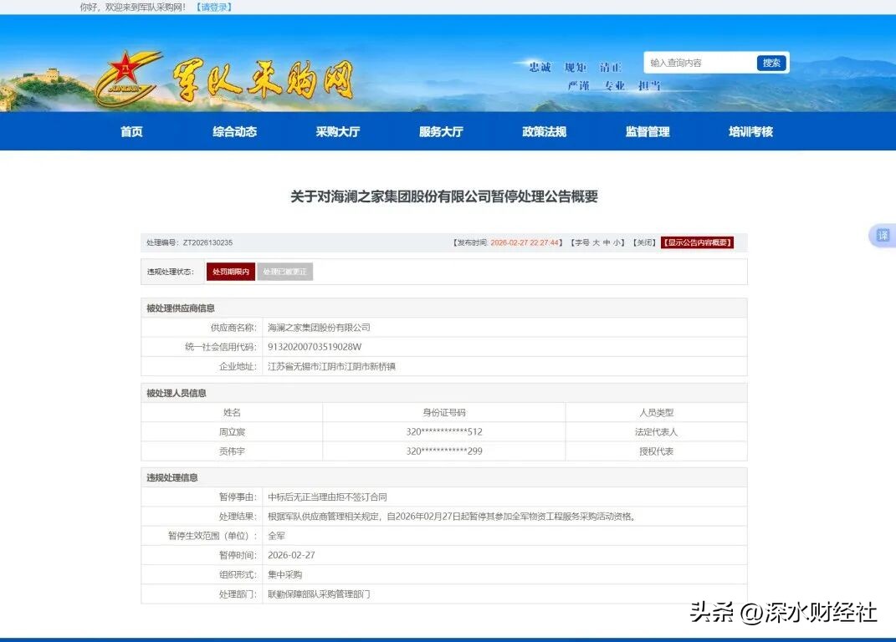
Task: Set font size to 大
Action: [596, 242]
